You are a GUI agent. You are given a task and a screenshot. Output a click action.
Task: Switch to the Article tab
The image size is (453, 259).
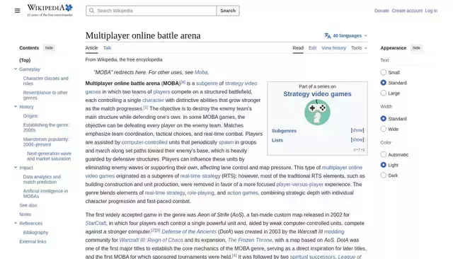(91, 48)
